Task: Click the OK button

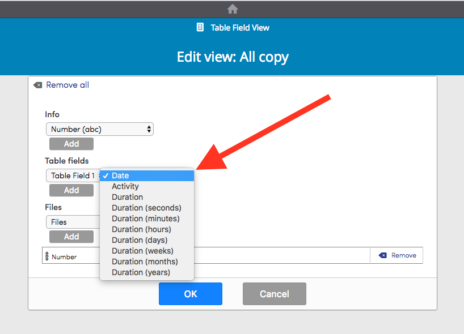Action: point(190,293)
